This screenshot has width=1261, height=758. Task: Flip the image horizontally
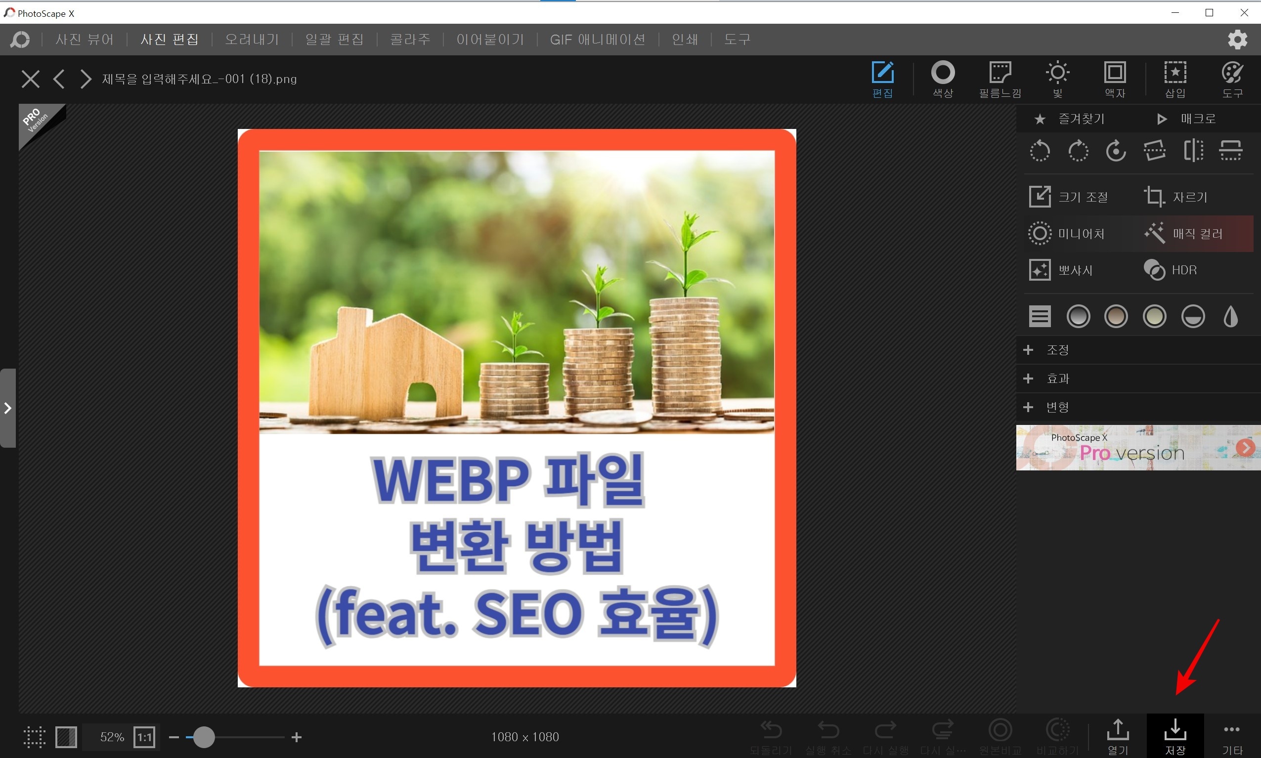1193,151
